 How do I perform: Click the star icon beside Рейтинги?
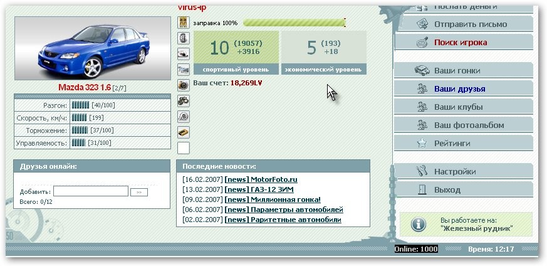pyautogui.click(x=422, y=143)
